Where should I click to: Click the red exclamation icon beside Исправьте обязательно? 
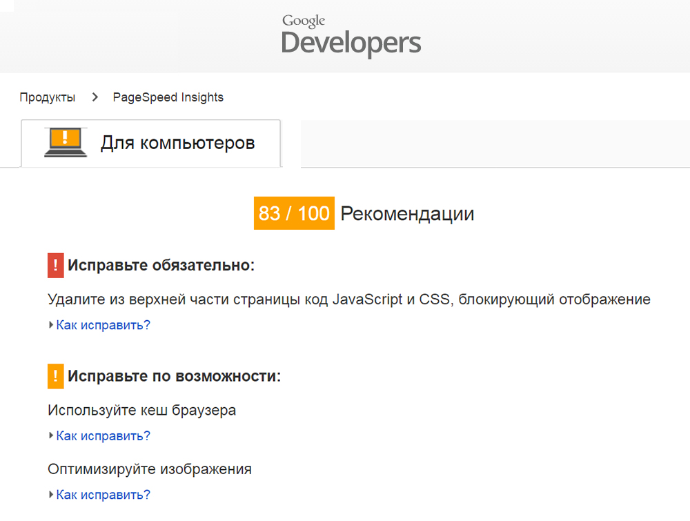point(55,266)
